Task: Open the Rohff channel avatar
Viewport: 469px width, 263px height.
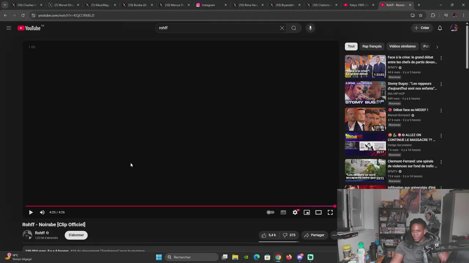Action: 27,235
